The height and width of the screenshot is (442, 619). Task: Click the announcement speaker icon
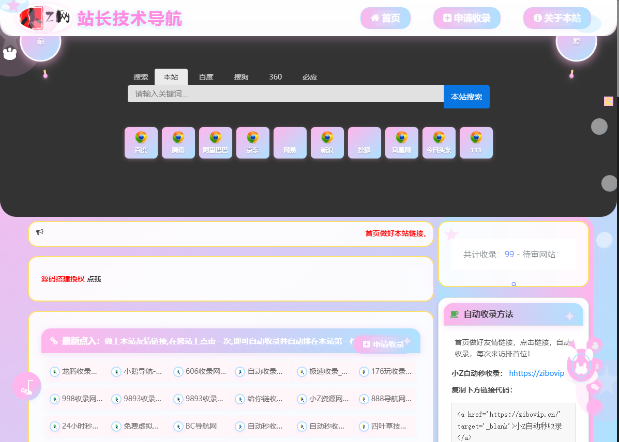40,232
